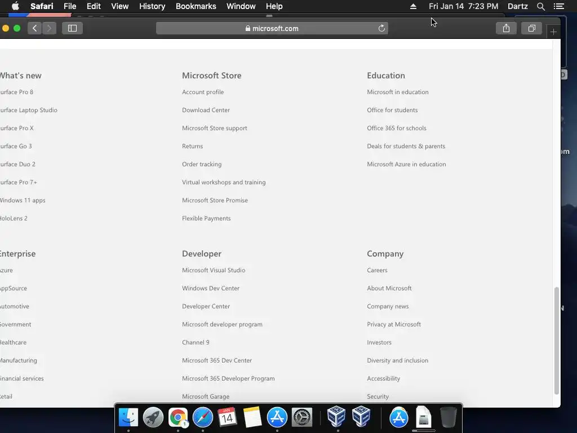Open the About Microsoft link
577x433 pixels.
click(389, 288)
